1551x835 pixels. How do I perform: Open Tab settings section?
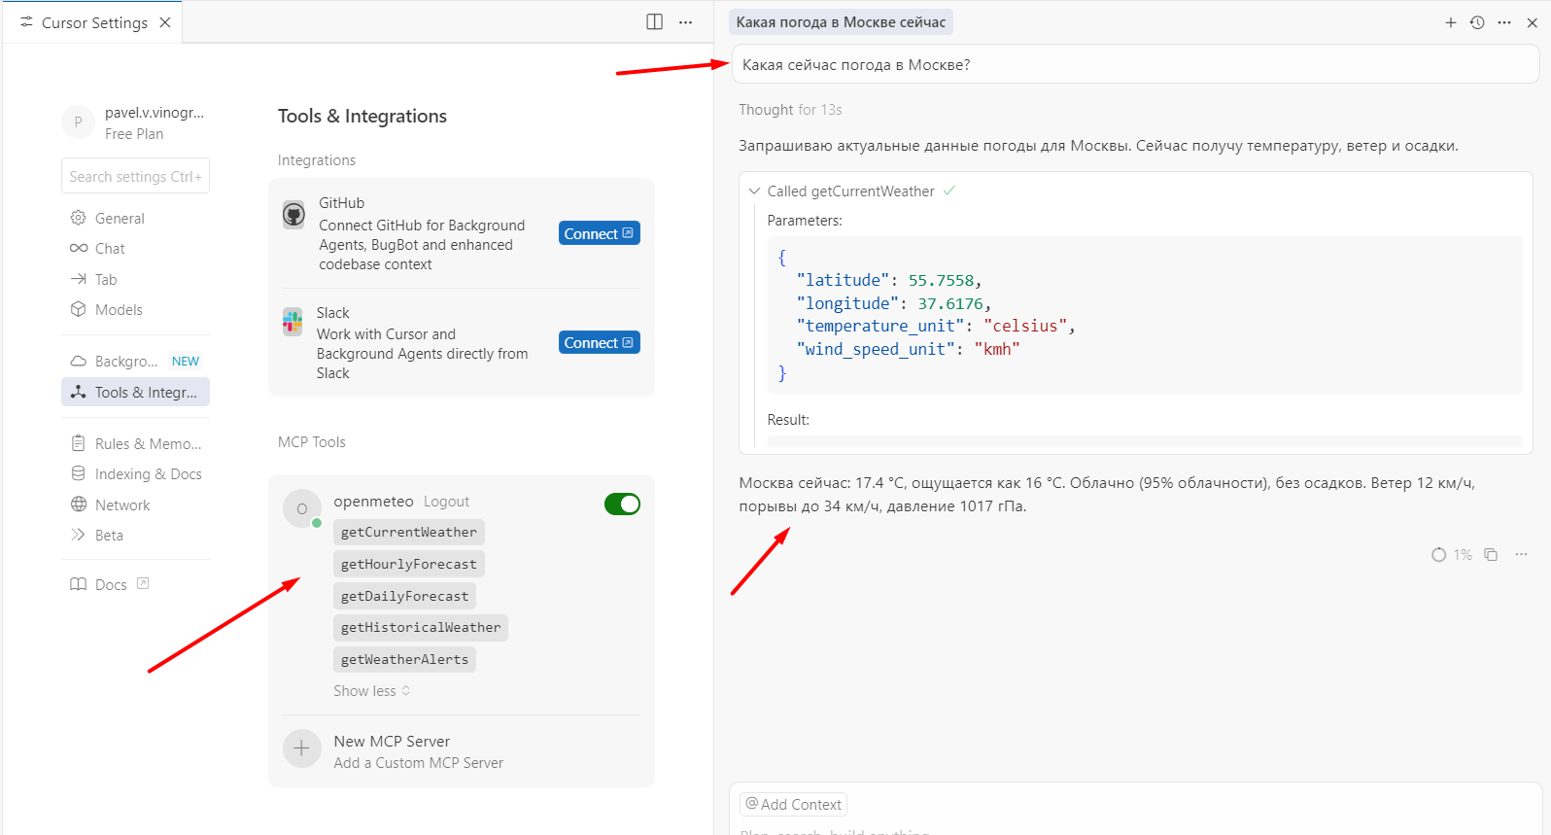[135, 280]
